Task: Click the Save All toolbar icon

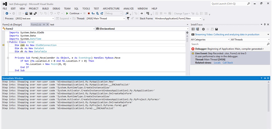Action: pos(35,13)
